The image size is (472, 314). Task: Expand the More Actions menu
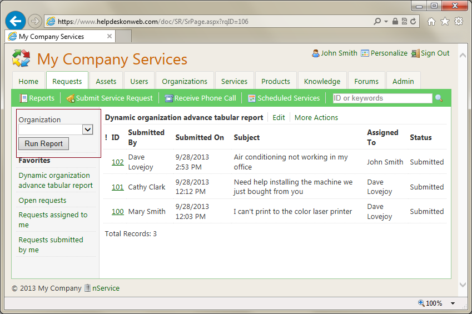coord(316,117)
